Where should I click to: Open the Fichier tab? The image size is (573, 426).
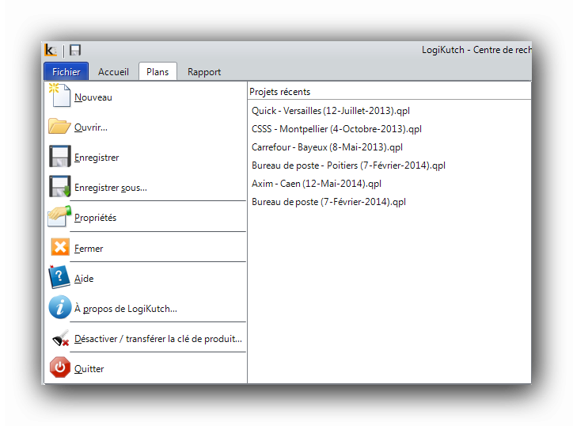(66, 71)
